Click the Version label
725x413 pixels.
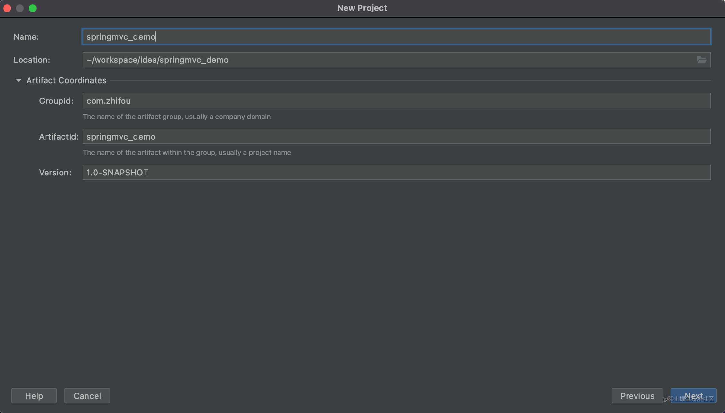point(55,173)
